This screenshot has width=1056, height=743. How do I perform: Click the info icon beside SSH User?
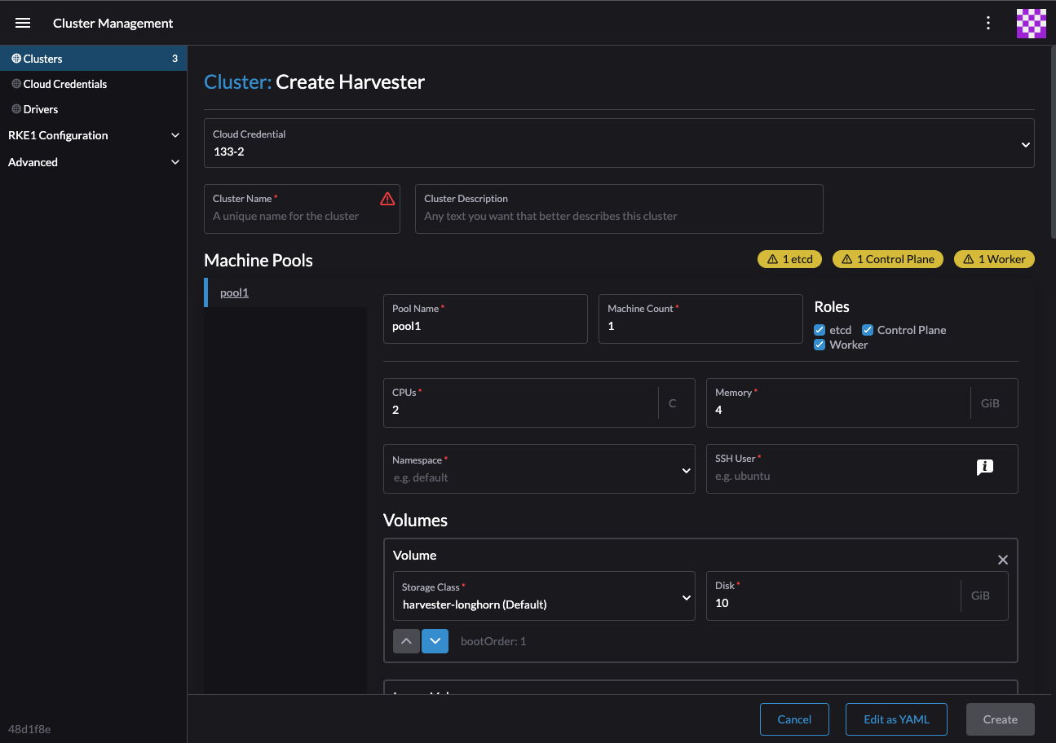pos(984,467)
